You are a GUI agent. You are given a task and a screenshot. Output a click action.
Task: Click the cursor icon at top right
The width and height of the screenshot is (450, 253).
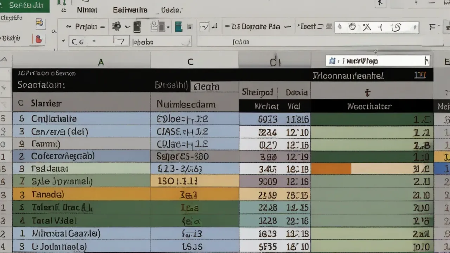click(x=380, y=4)
